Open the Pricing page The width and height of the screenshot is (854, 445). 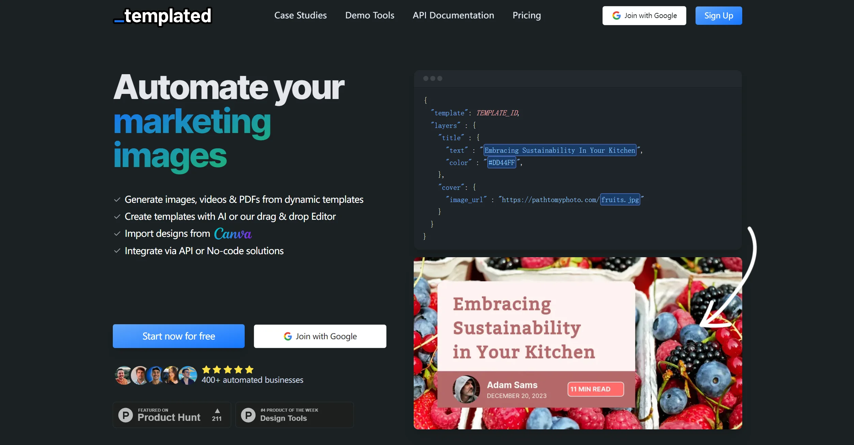tap(527, 15)
